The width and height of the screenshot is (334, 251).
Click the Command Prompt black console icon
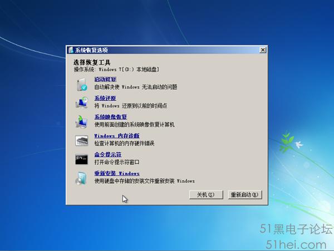coord(81,159)
